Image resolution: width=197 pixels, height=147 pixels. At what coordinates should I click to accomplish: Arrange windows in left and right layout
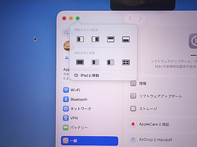[x=95, y=62]
